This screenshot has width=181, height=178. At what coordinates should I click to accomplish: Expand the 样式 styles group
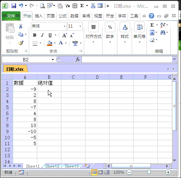(x=125, y=32)
